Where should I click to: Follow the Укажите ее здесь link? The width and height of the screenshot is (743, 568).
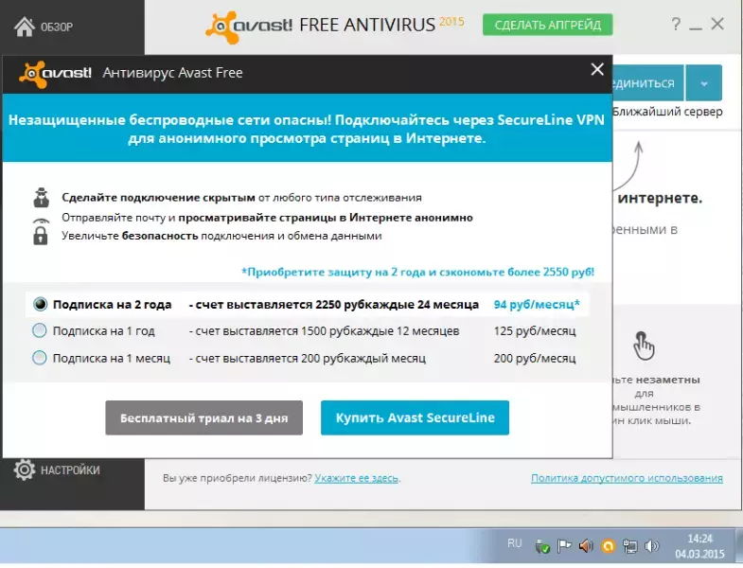tap(356, 478)
